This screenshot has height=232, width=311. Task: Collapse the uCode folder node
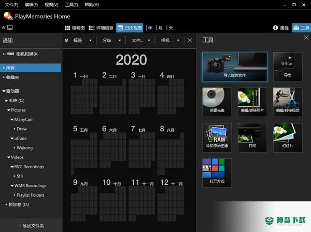(x=12, y=139)
